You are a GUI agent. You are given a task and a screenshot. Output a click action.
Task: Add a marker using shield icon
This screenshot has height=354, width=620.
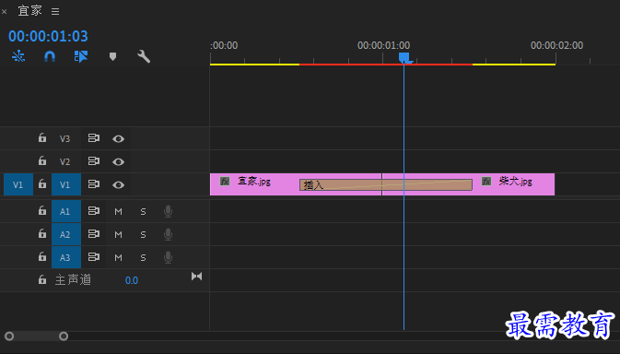pyautogui.click(x=112, y=56)
